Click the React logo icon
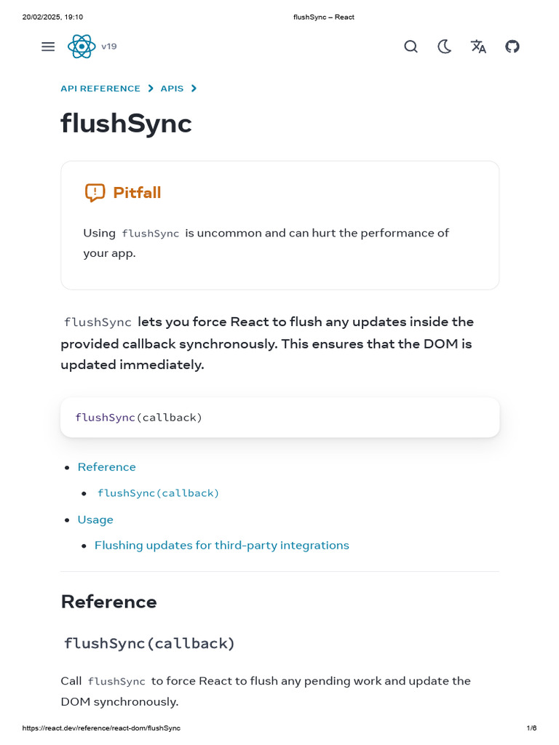Image resolution: width=559 pixels, height=745 pixels. [x=82, y=47]
